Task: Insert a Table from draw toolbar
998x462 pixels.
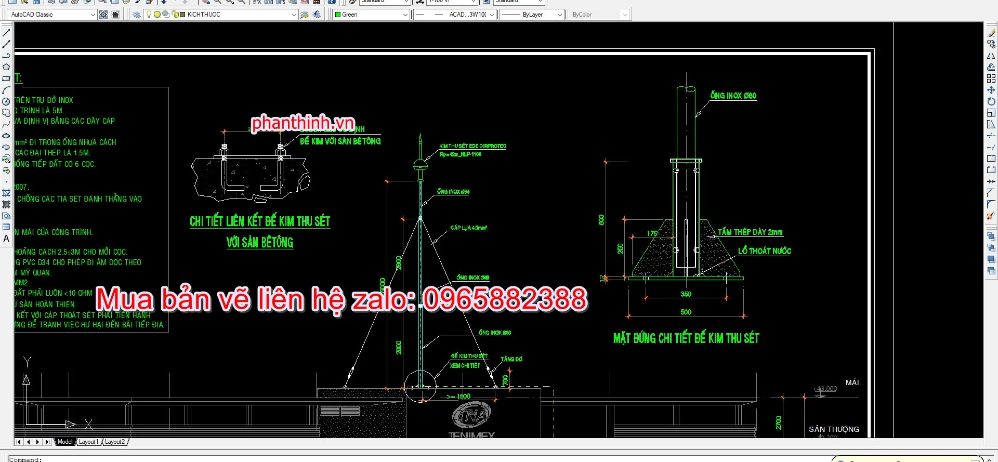Action: [6, 227]
